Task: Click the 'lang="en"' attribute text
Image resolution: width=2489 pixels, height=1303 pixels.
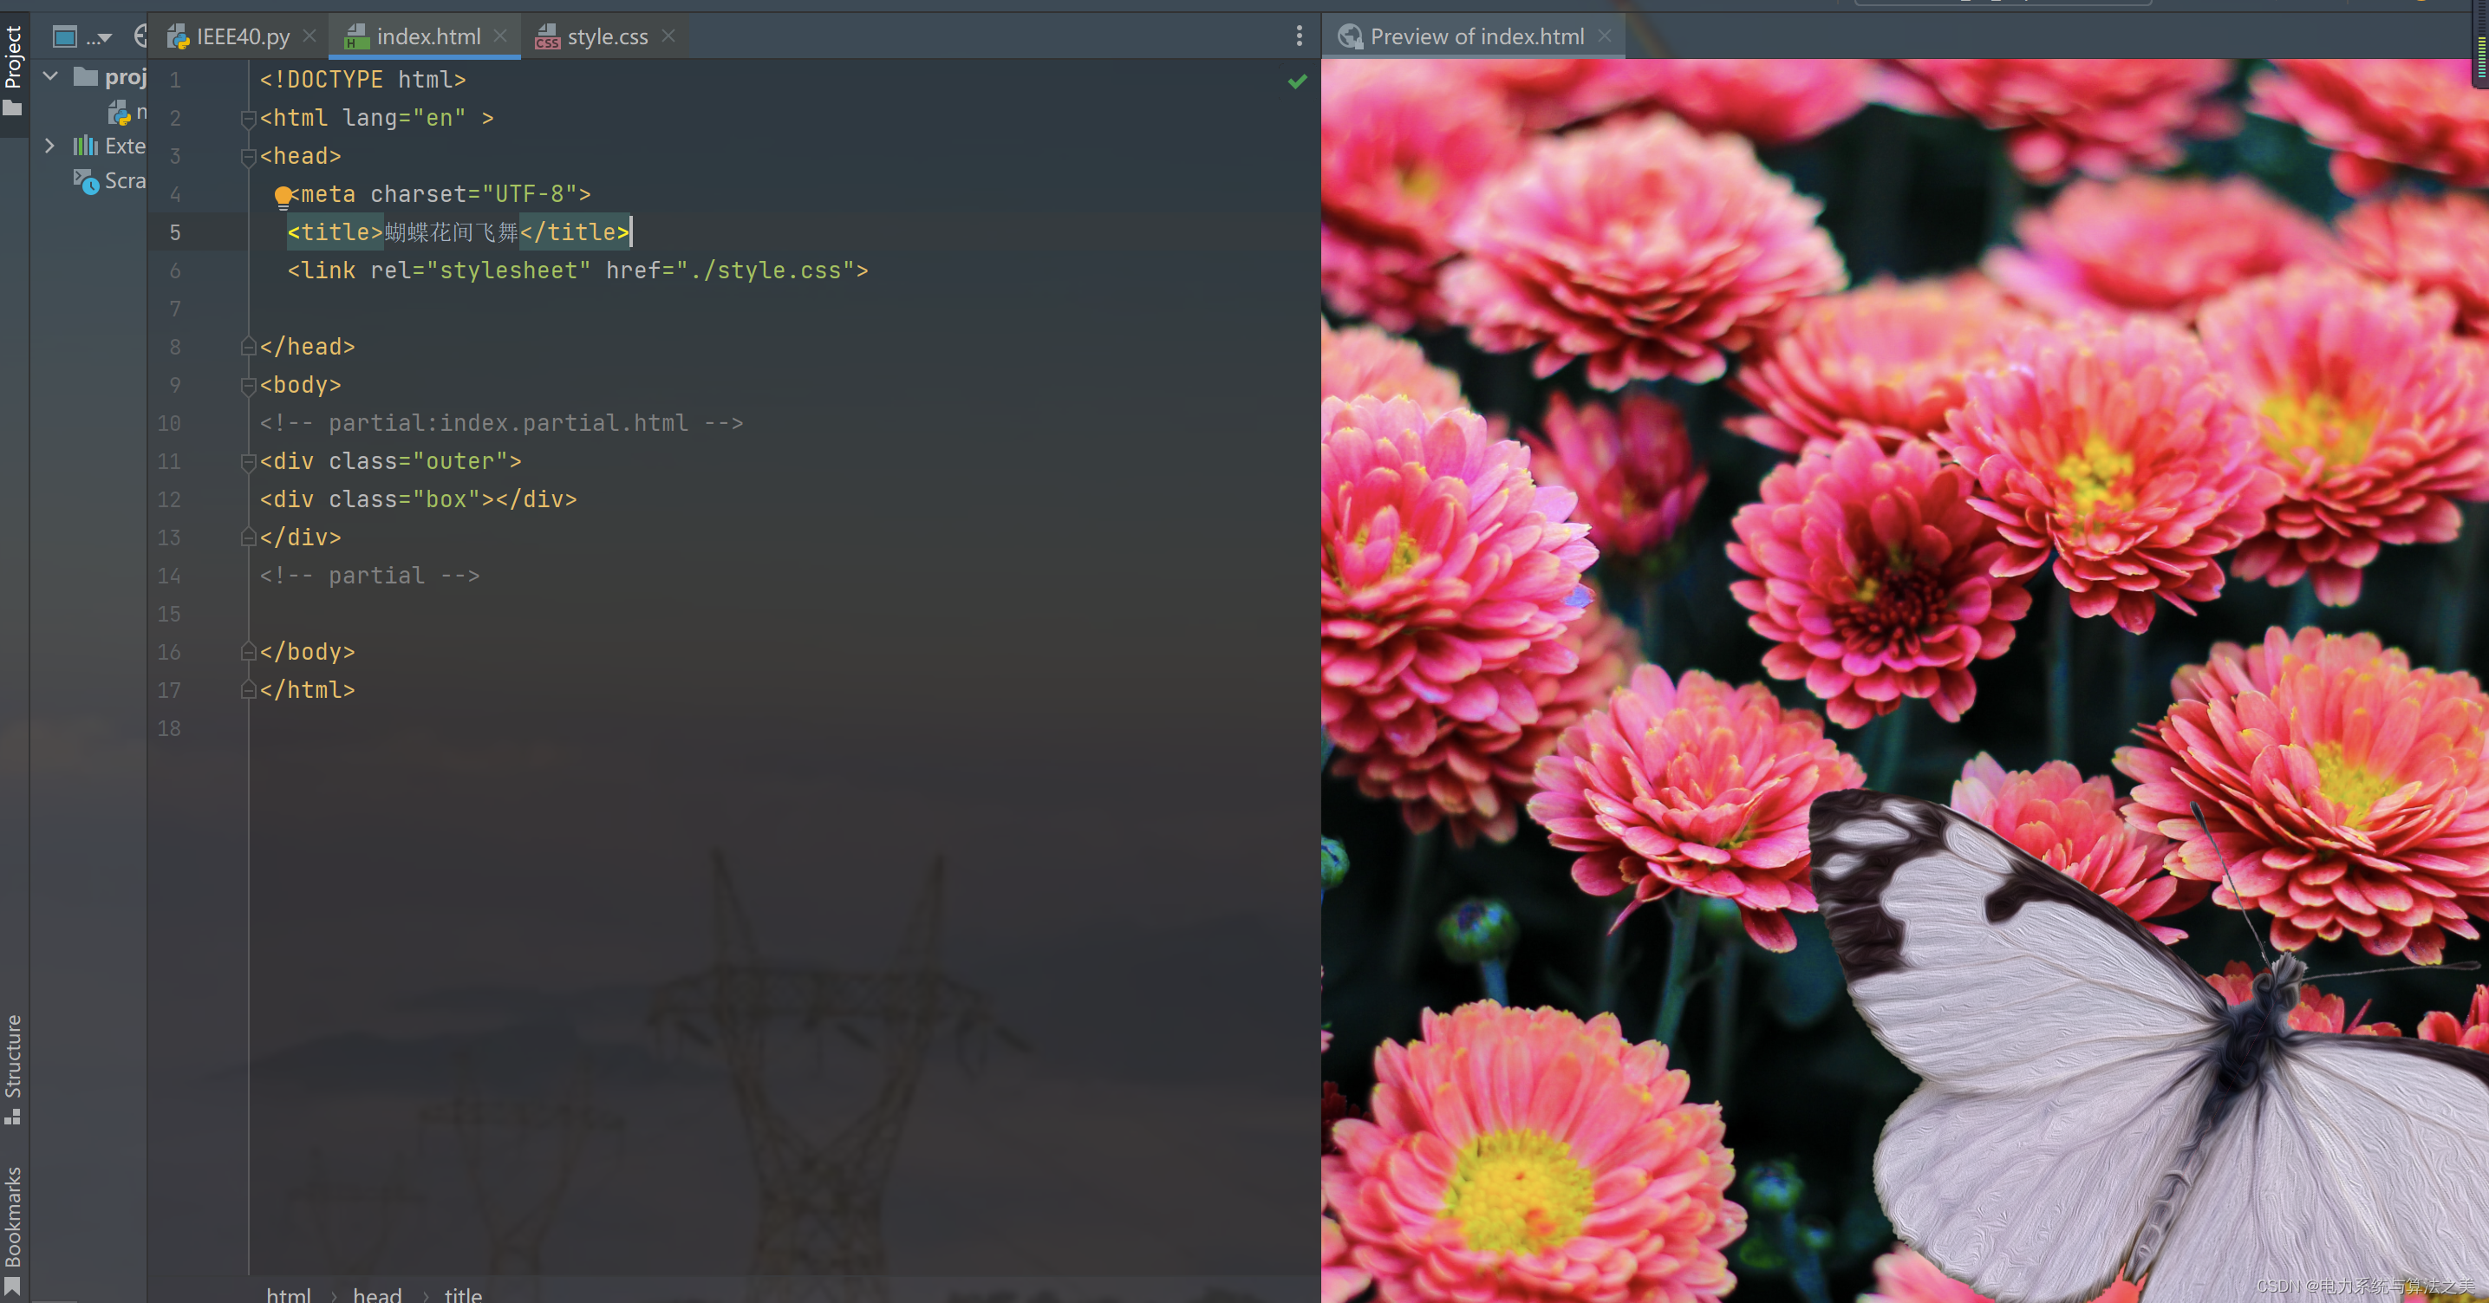Action: pos(404,118)
